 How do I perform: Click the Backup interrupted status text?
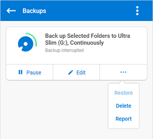pyautogui.click(x=64, y=50)
